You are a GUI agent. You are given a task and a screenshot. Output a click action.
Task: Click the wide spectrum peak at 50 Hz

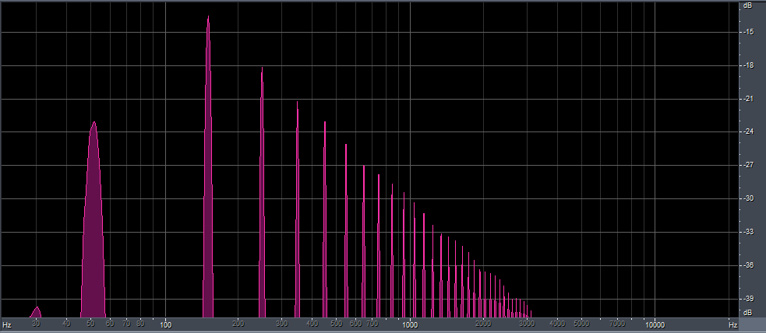point(93,219)
